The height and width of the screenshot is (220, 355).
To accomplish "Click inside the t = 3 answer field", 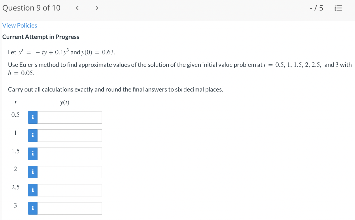I will 70,208.
